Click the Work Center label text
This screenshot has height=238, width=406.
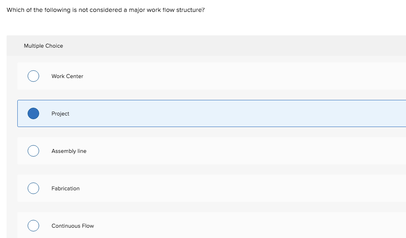click(x=67, y=76)
